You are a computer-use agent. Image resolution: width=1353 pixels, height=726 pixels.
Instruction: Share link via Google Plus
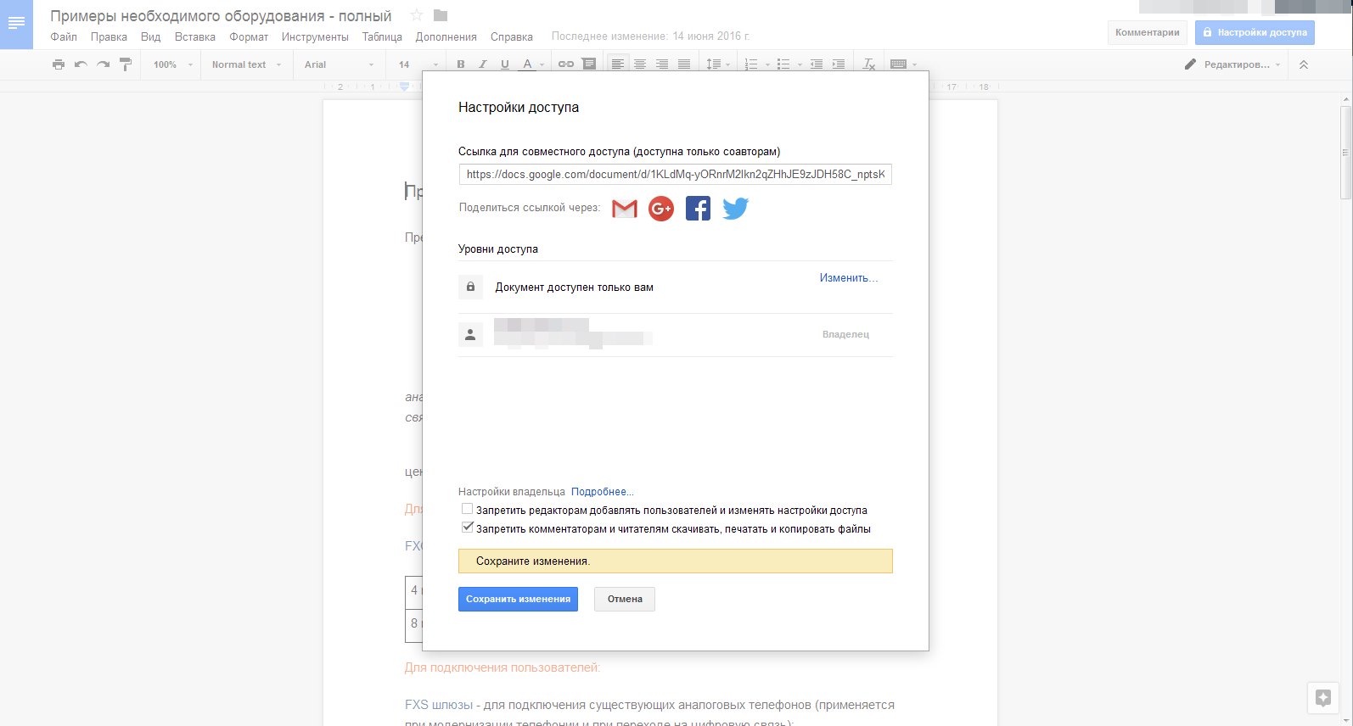tap(661, 209)
